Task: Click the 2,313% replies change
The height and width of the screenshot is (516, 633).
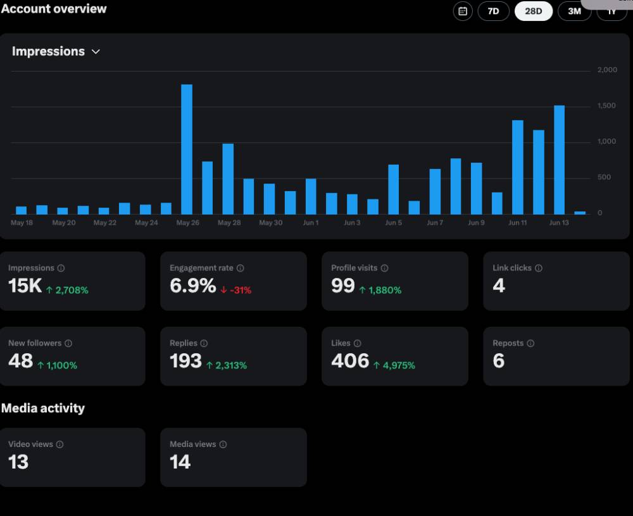Action: [227, 365]
